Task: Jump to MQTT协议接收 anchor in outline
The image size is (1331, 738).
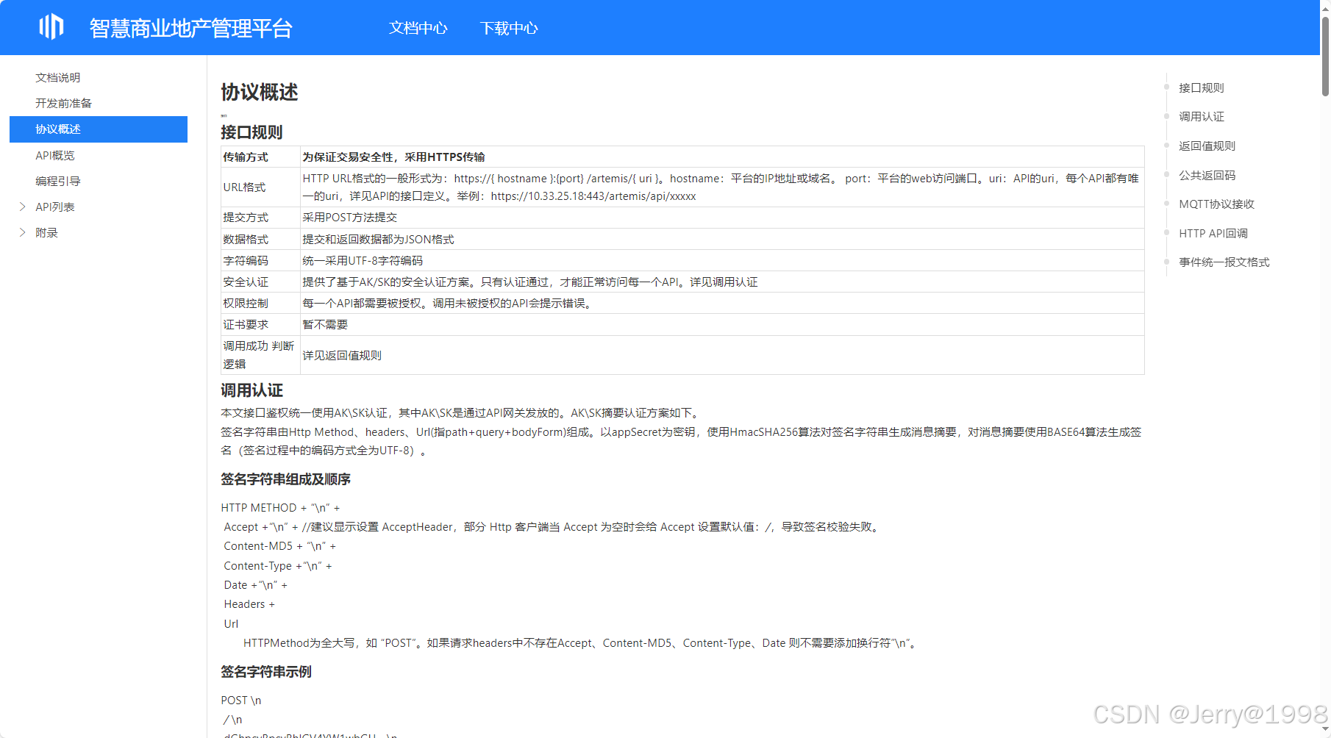Action: pyautogui.click(x=1217, y=204)
